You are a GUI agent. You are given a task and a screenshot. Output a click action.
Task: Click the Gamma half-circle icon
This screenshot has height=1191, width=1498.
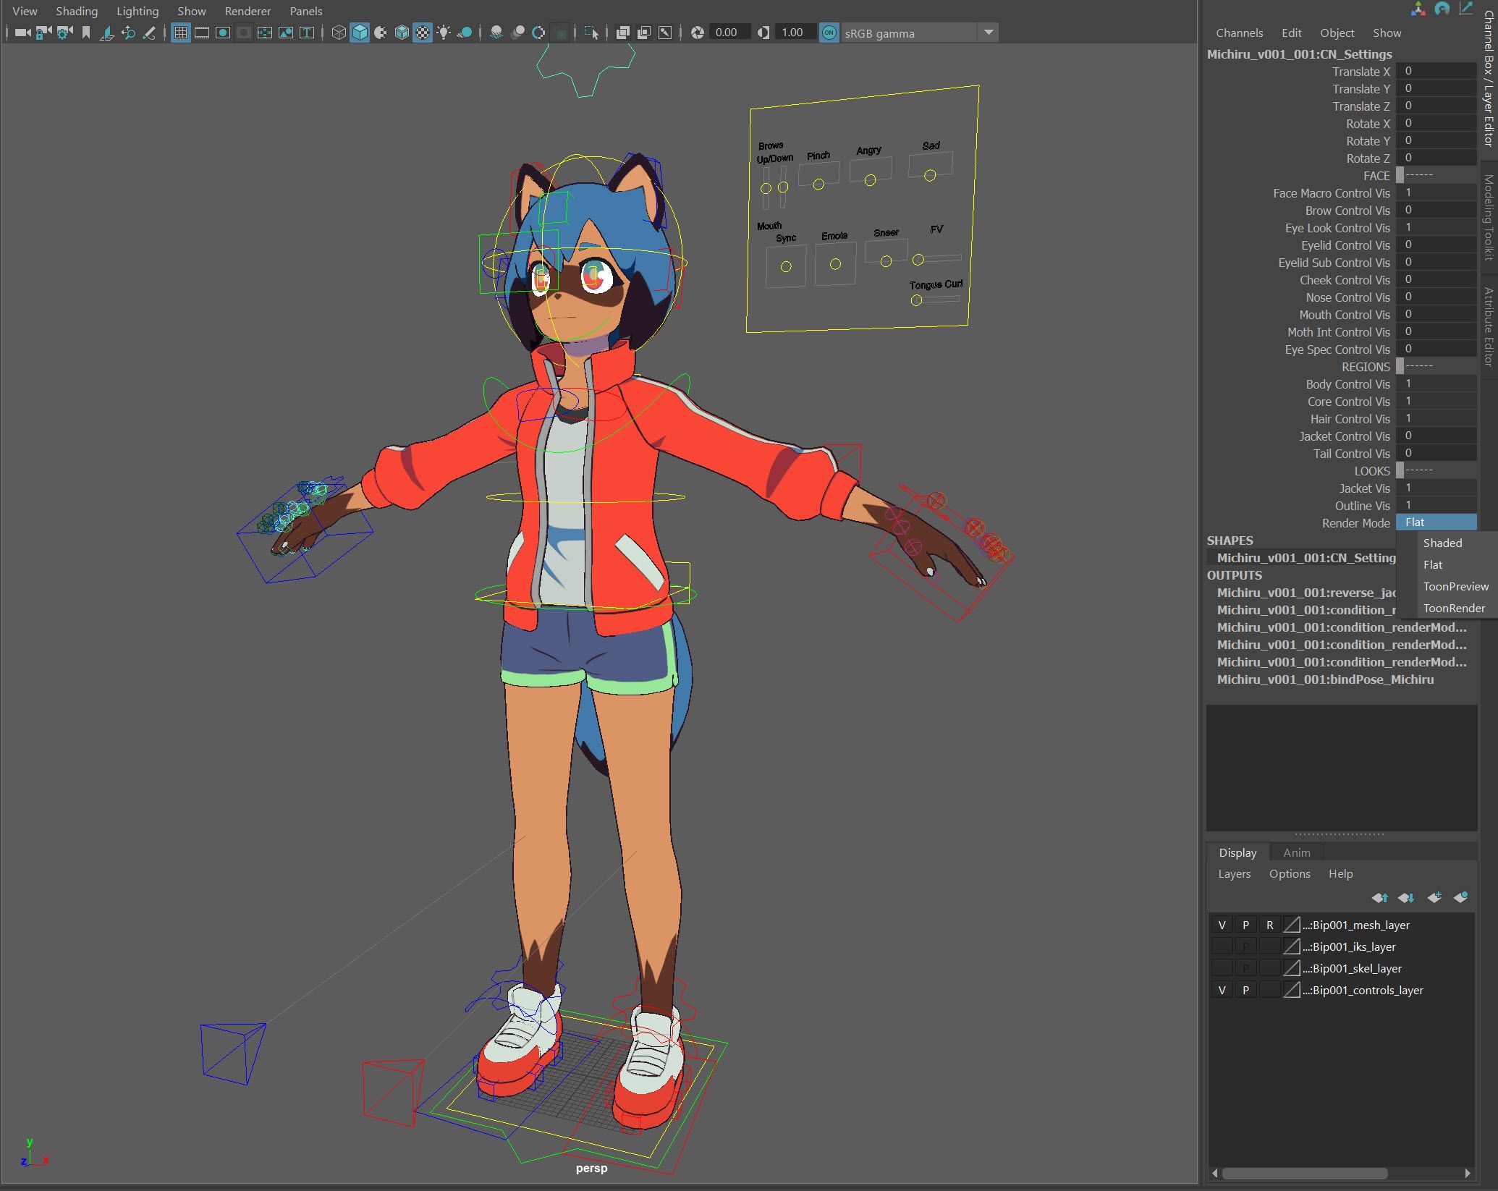[x=763, y=33]
